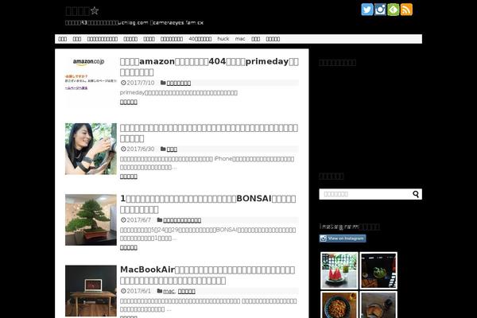477x318 pixels.
Task: Open the food bowl Instagram photo
Action: coord(339,304)
